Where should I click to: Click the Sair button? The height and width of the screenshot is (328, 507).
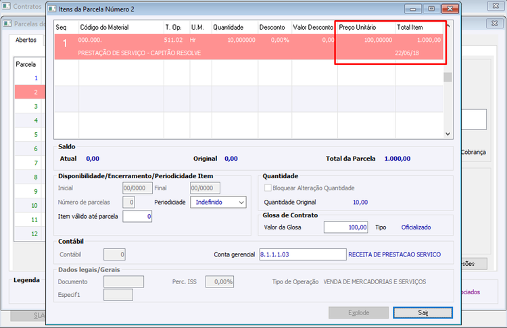[422, 312]
